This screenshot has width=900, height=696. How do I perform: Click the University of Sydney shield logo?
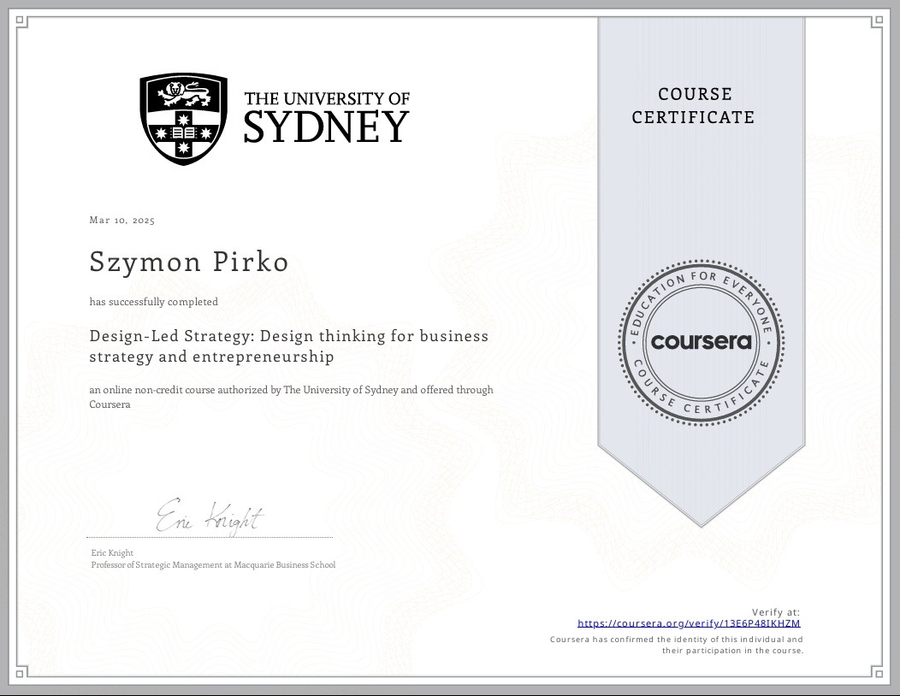[181, 117]
